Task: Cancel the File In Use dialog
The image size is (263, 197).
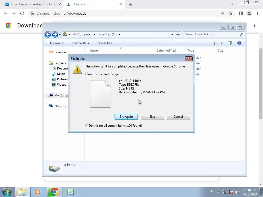Action: point(178,117)
